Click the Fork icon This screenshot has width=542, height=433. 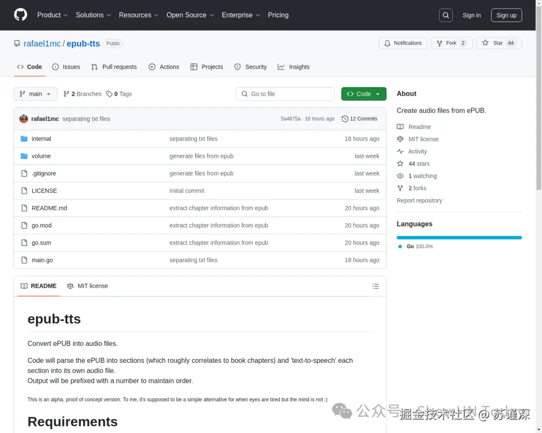[x=439, y=43]
